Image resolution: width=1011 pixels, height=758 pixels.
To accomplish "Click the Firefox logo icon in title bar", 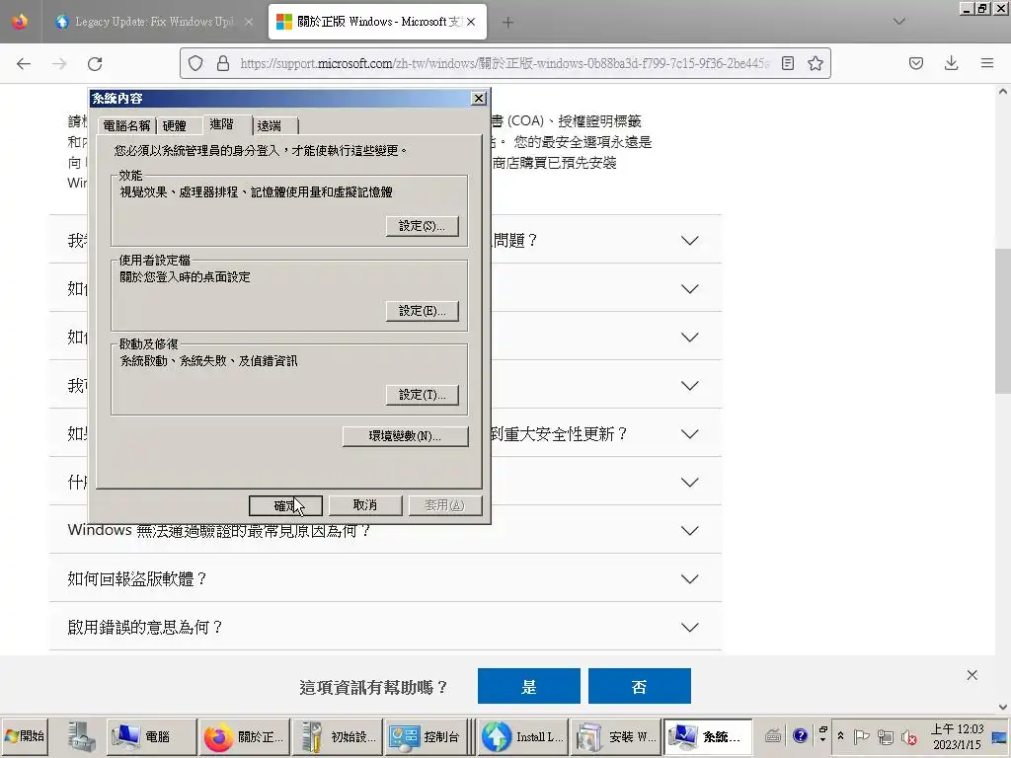I will click(x=20, y=22).
